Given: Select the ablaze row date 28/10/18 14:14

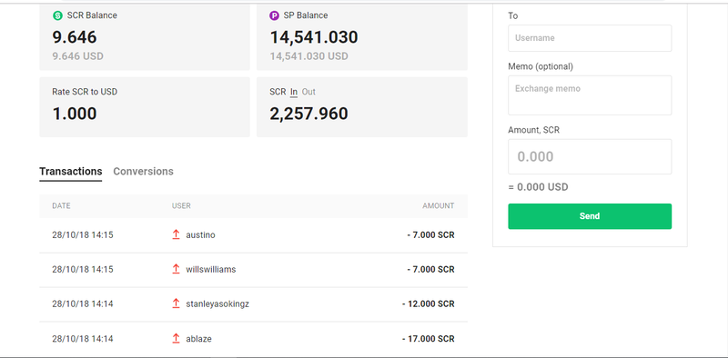Looking at the screenshot, I should (x=83, y=339).
